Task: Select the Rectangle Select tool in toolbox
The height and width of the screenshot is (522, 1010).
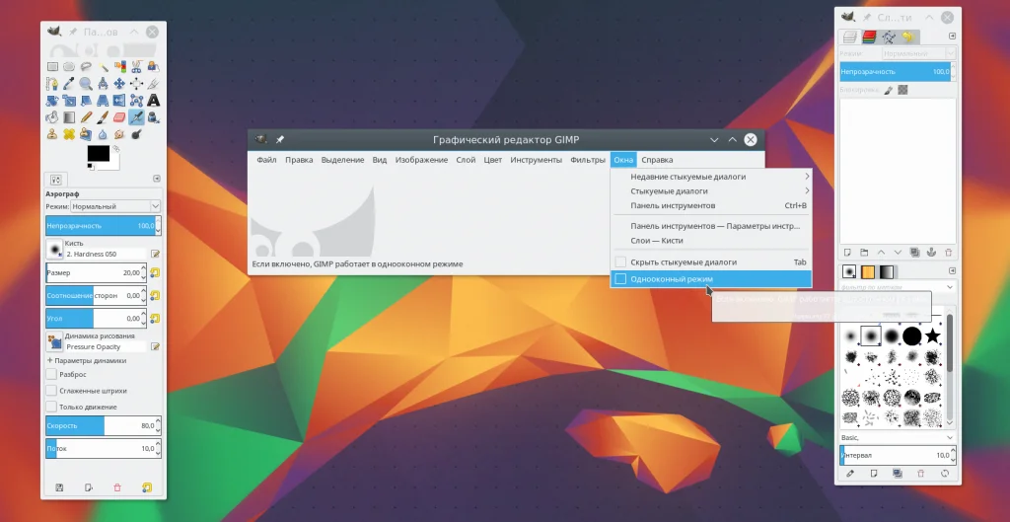Action: [52, 66]
